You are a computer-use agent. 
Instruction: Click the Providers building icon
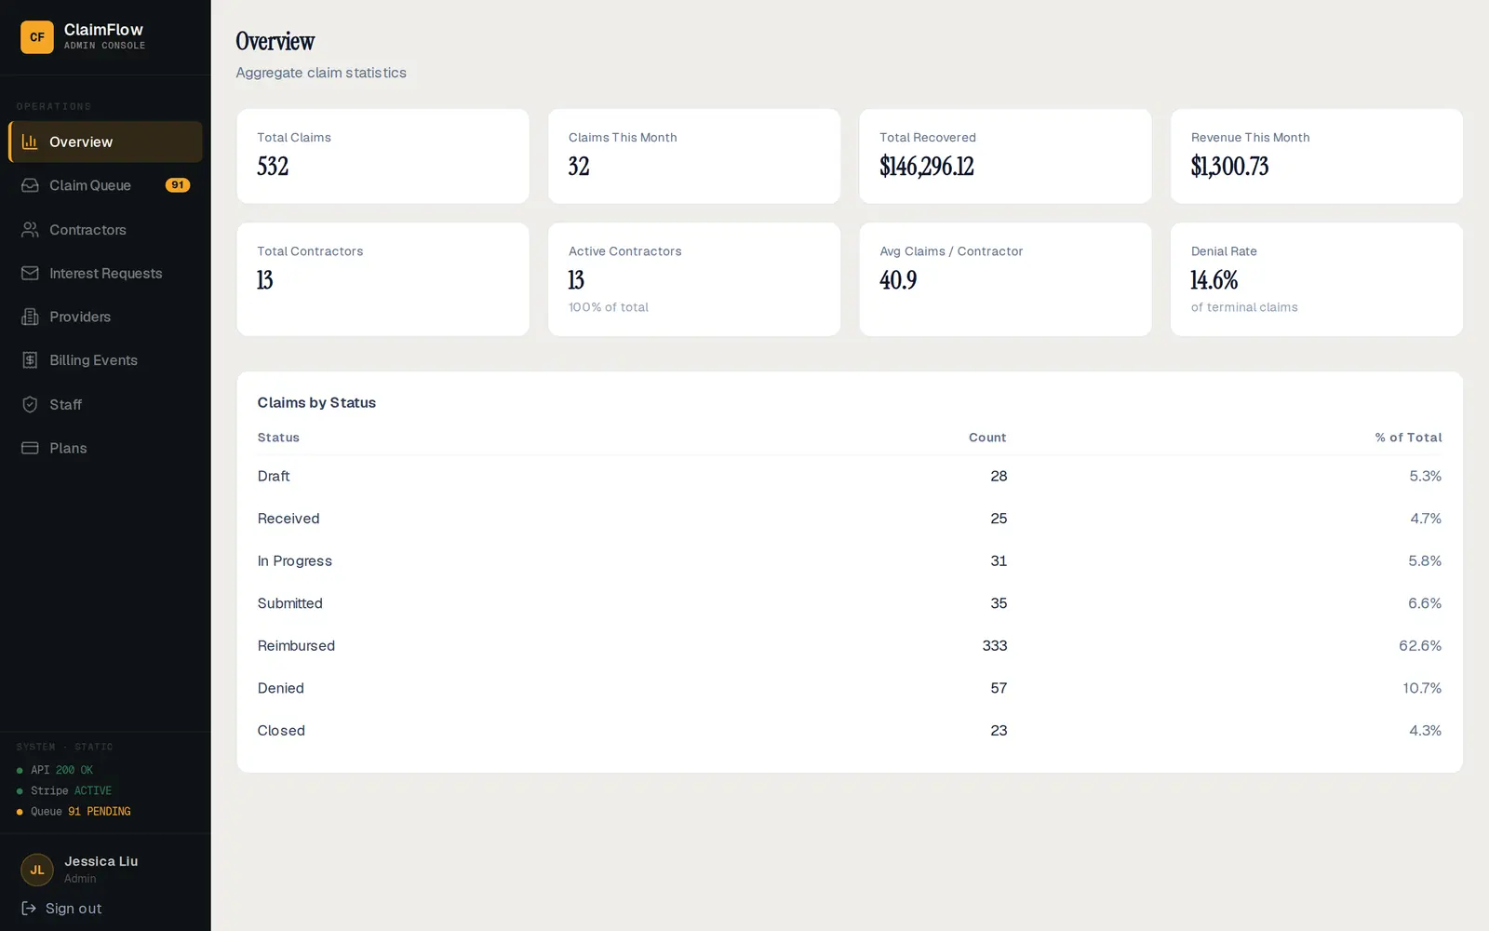(x=30, y=317)
